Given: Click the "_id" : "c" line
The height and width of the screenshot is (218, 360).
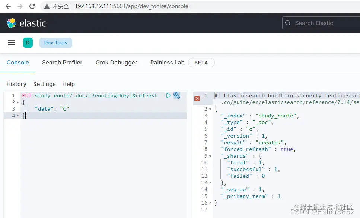Looking at the screenshot, I should 239,129.
